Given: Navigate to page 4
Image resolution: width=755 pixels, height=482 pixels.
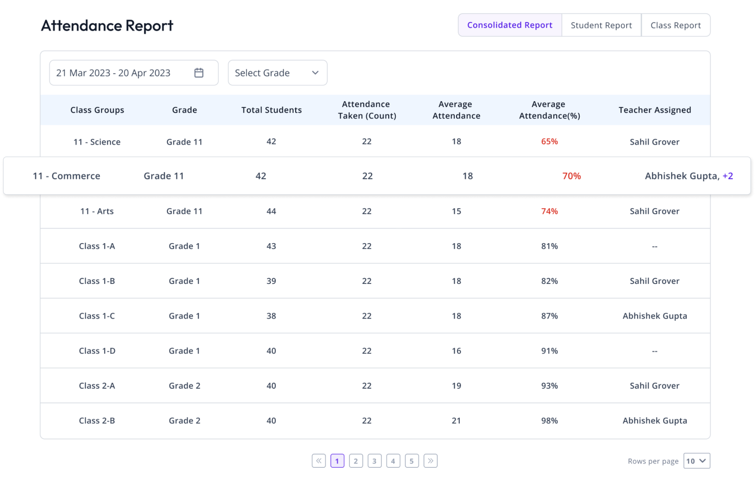Looking at the screenshot, I should tap(393, 461).
